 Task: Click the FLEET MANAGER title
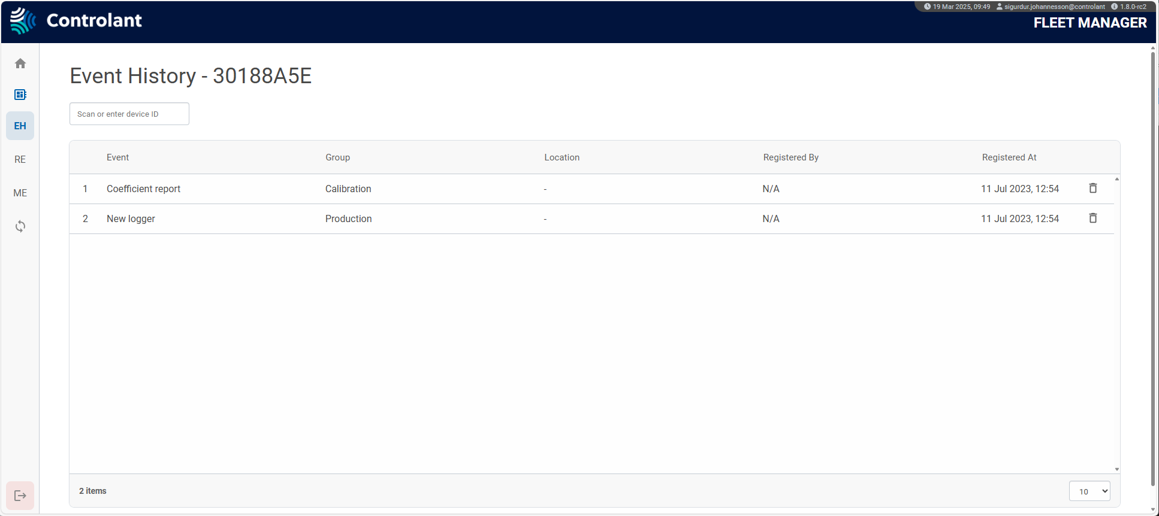[1090, 23]
